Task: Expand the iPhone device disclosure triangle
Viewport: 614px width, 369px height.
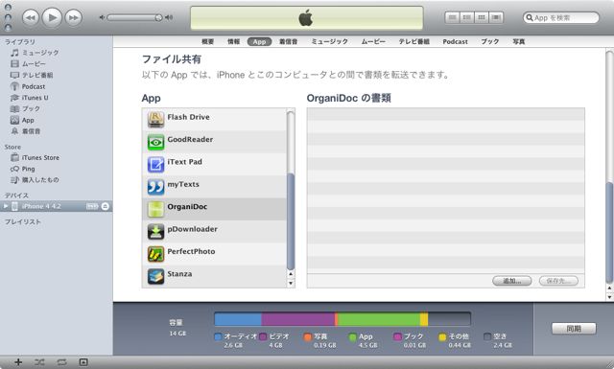Action: (x=6, y=206)
